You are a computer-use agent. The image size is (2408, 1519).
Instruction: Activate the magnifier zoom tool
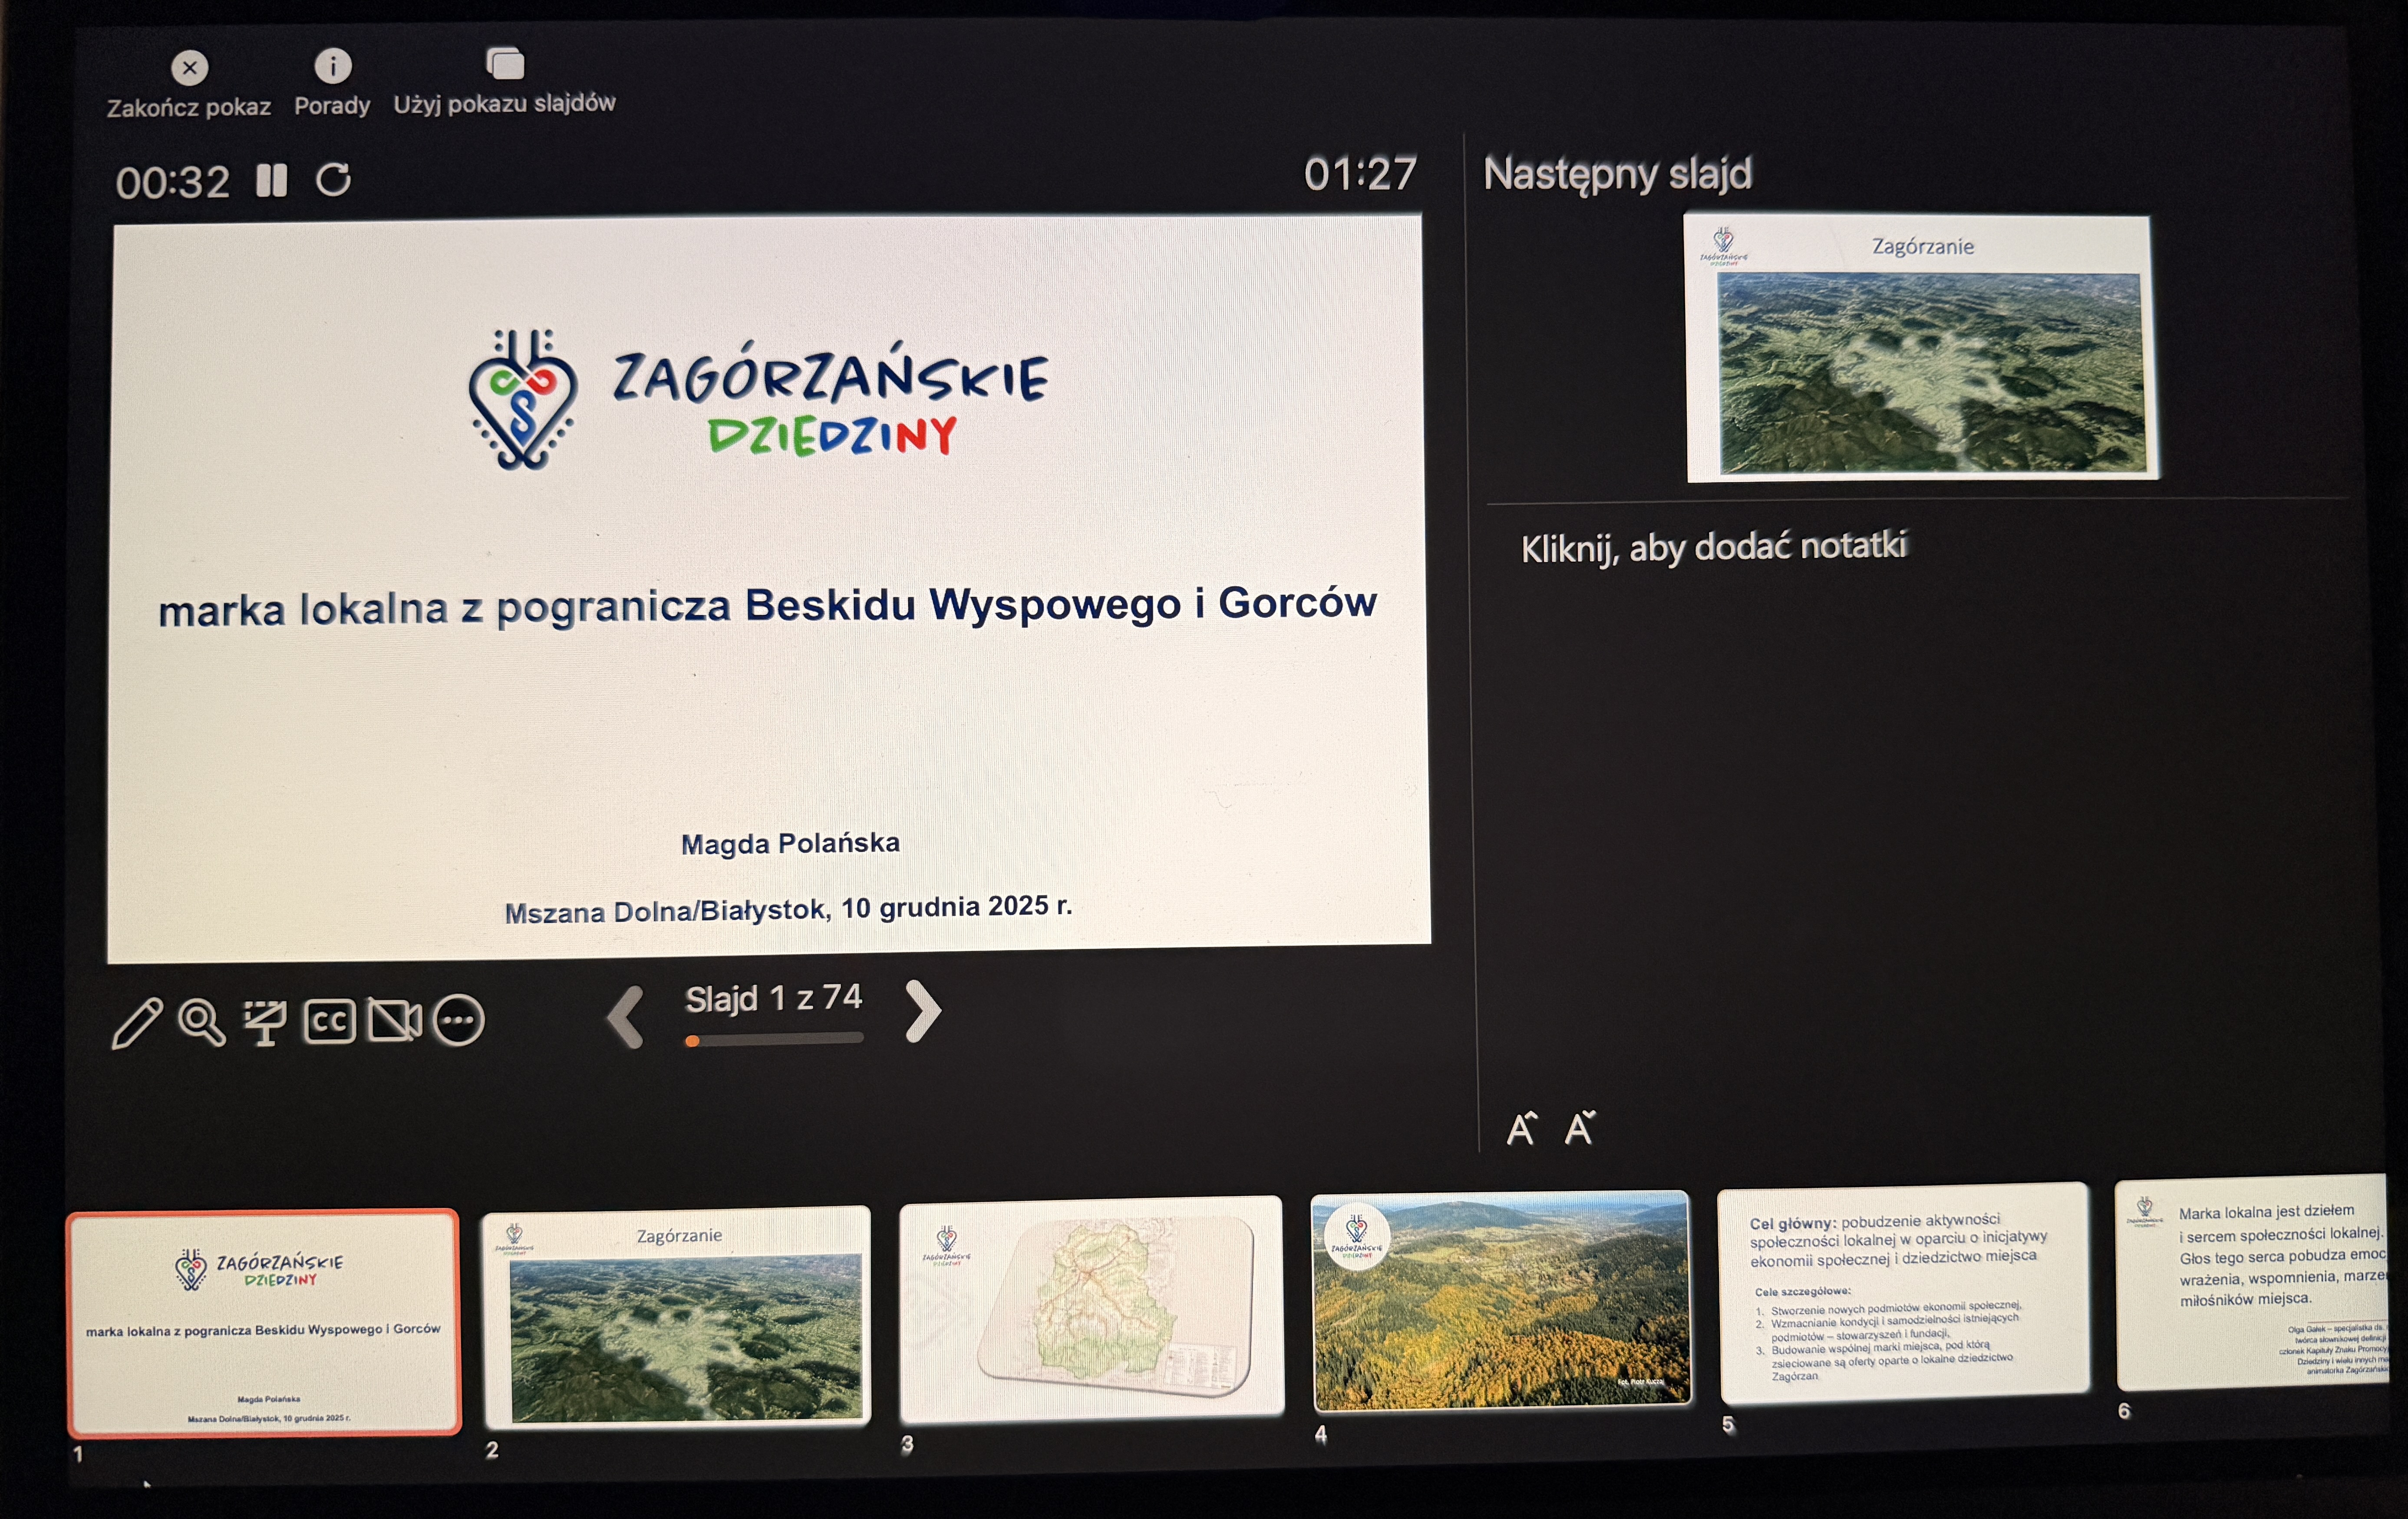[201, 1022]
